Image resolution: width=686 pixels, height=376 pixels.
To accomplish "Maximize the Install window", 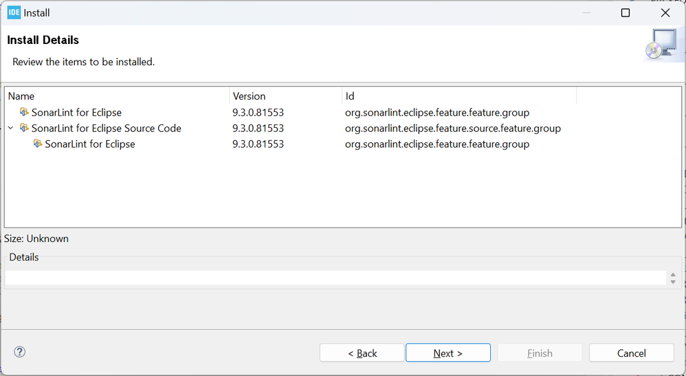I will [x=626, y=12].
